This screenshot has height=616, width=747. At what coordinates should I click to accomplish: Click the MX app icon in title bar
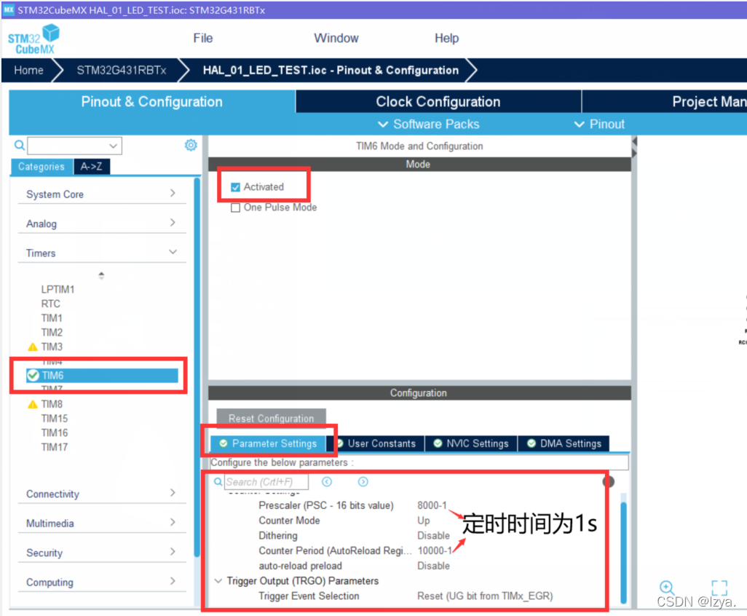[9, 9]
